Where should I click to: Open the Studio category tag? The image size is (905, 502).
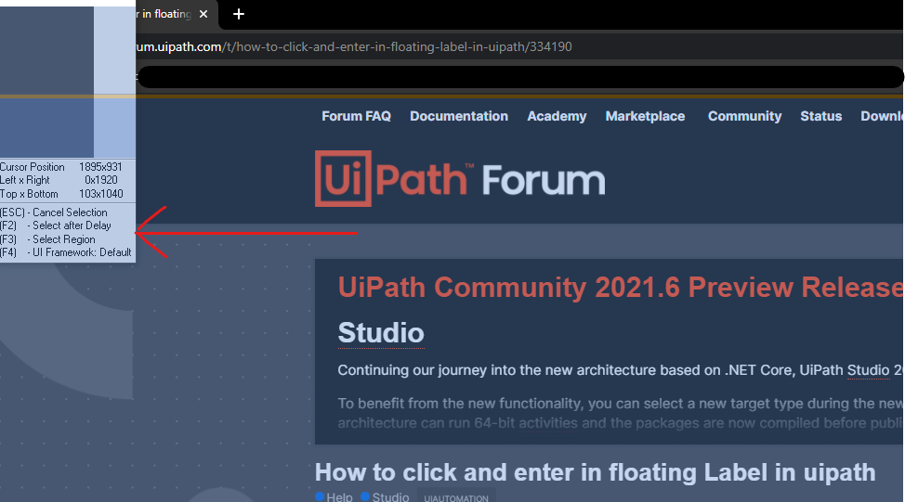[x=385, y=496]
